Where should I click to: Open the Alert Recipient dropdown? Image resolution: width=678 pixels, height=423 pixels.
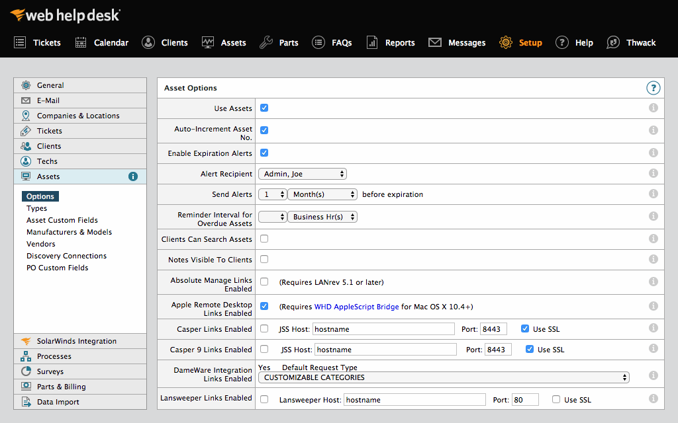coord(303,173)
